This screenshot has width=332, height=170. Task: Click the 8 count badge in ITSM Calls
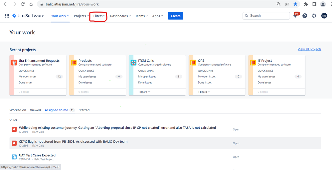179,77
